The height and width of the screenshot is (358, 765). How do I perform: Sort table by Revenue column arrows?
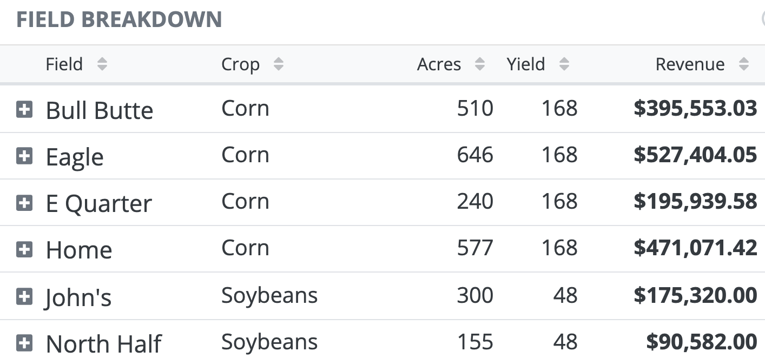pos(744,64)
